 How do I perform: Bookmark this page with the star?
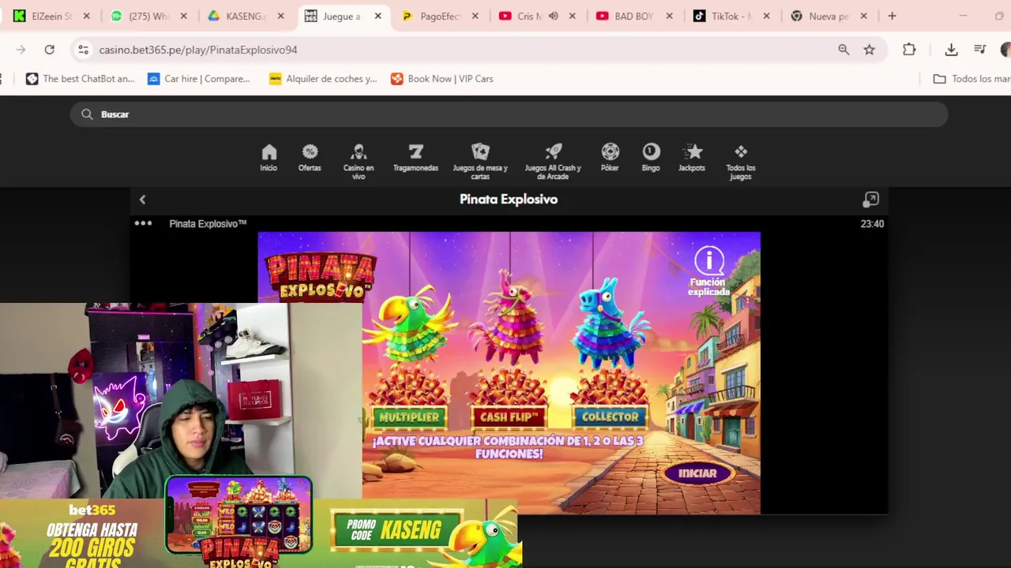point(869,50)
